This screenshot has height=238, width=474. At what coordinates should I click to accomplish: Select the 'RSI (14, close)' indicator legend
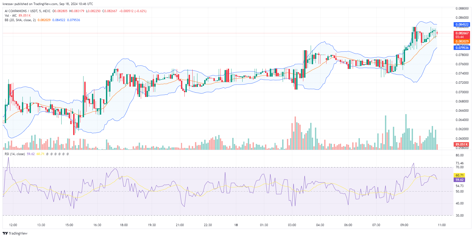point(15,154)
